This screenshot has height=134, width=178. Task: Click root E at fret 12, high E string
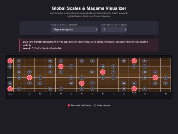134,61
